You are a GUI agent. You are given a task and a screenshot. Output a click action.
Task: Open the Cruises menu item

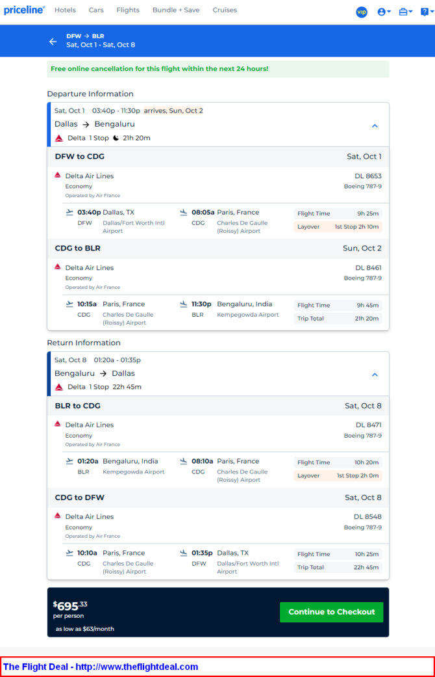tap(225, 10)
